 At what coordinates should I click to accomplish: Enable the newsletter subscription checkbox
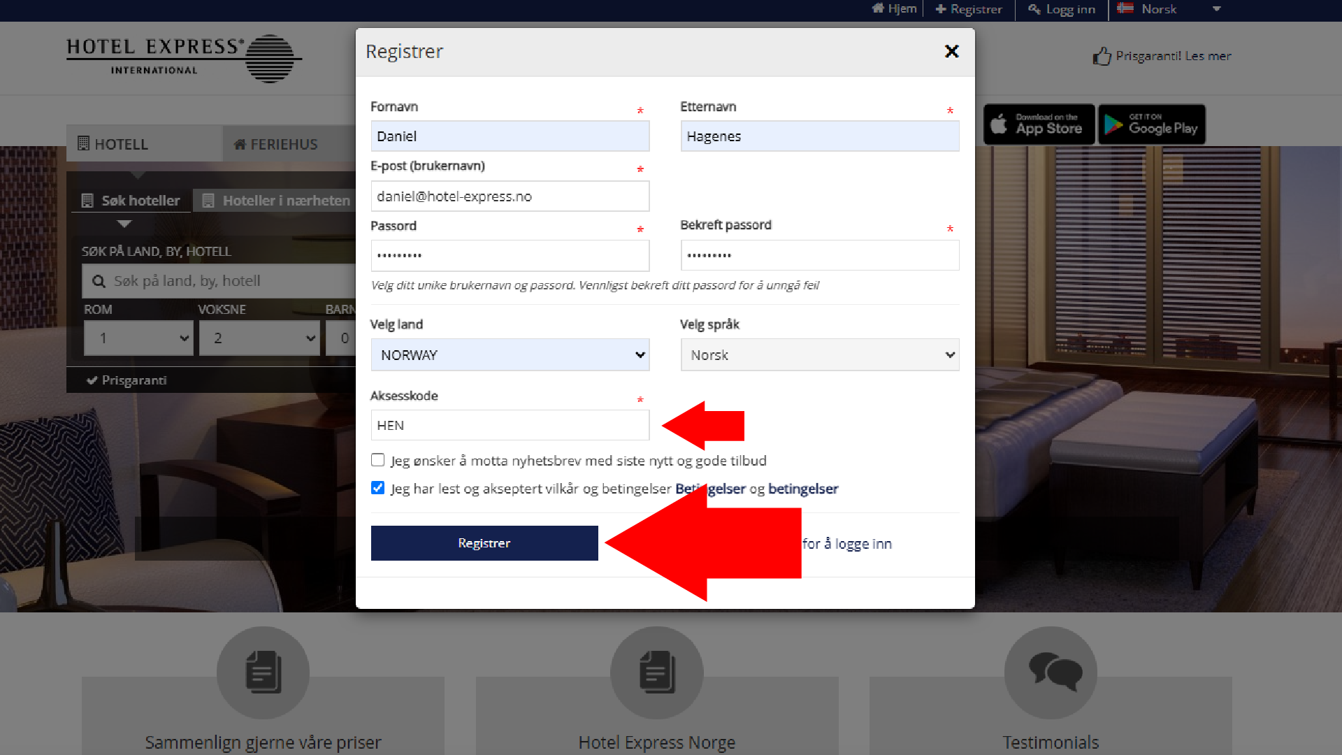[x=378, y=460]
